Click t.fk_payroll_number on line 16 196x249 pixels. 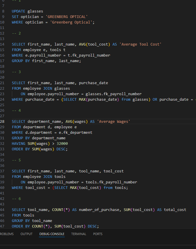pyautogui.click(x=89, y=55)
